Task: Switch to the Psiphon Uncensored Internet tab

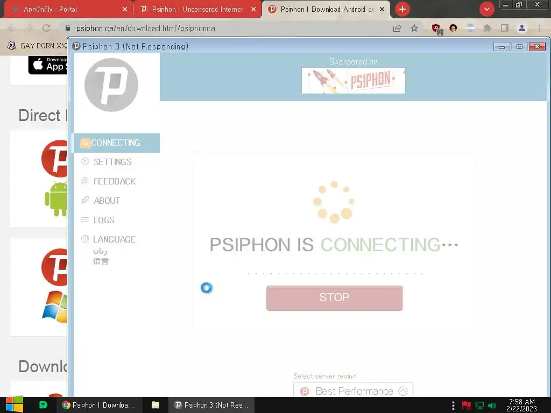Action: 197,9
